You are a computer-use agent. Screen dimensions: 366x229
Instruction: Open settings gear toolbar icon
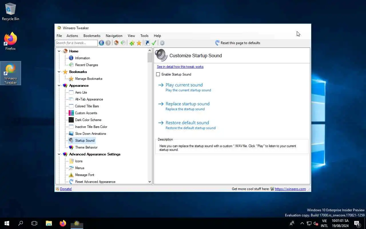(162, 43)
